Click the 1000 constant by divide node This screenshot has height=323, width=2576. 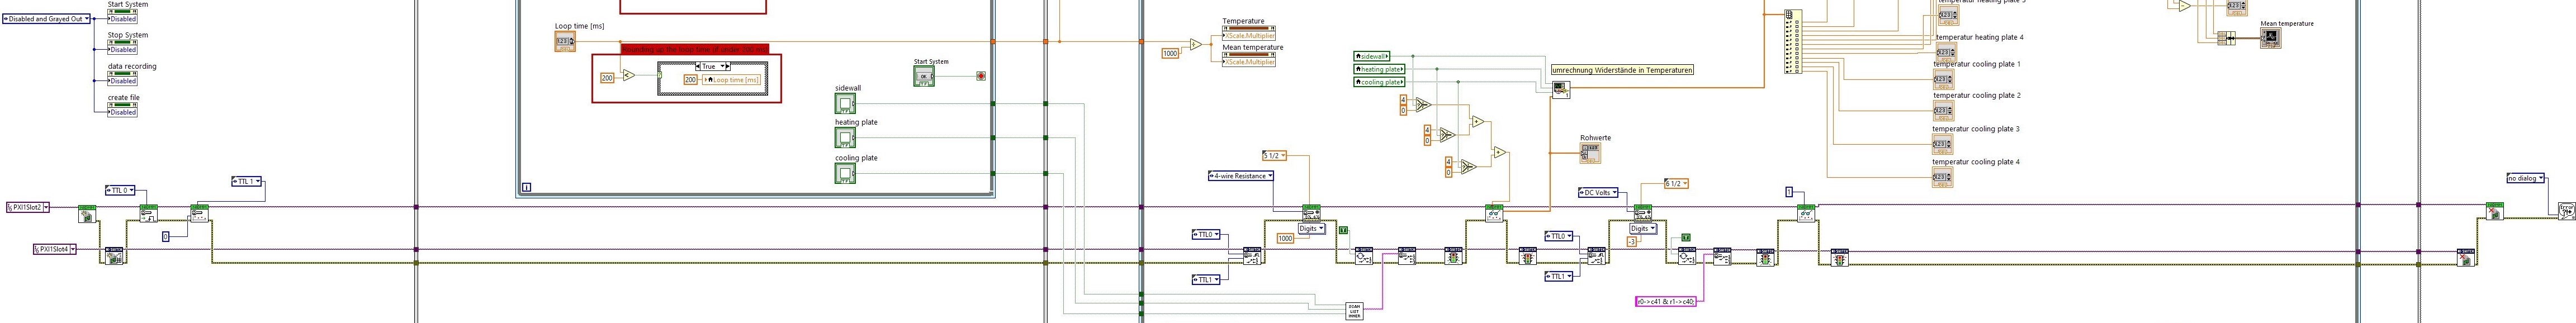click(1171, 53)
